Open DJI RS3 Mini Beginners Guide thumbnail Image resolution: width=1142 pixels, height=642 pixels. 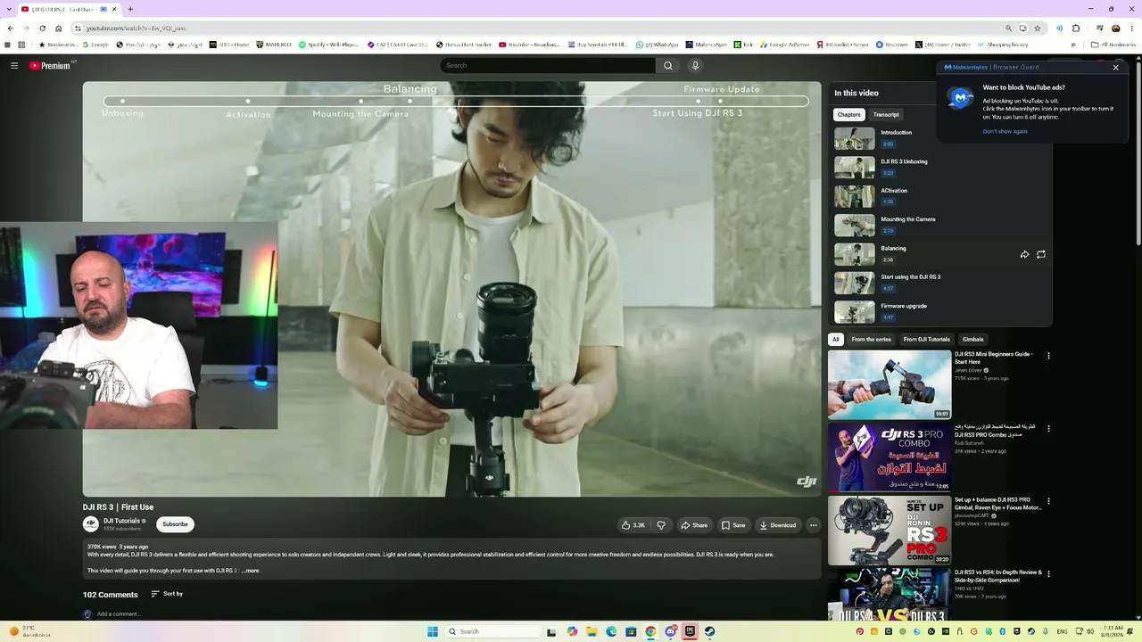[x=890, y=384]
